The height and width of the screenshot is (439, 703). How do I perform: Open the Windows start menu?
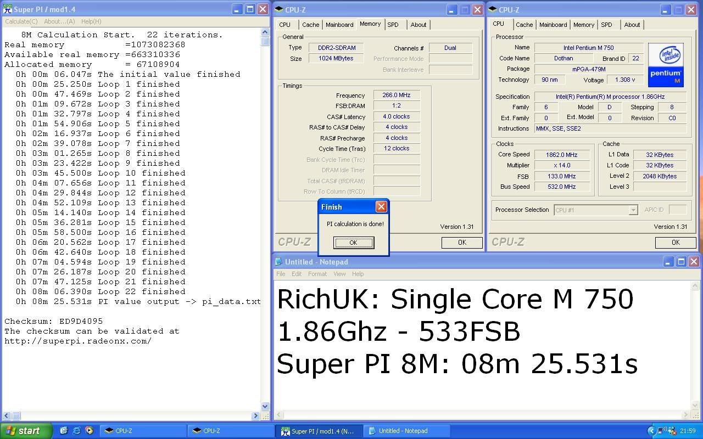[x=26, y=431]
